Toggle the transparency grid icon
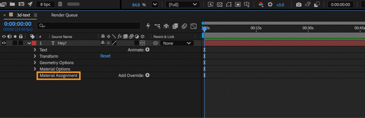 pos(219,5)
